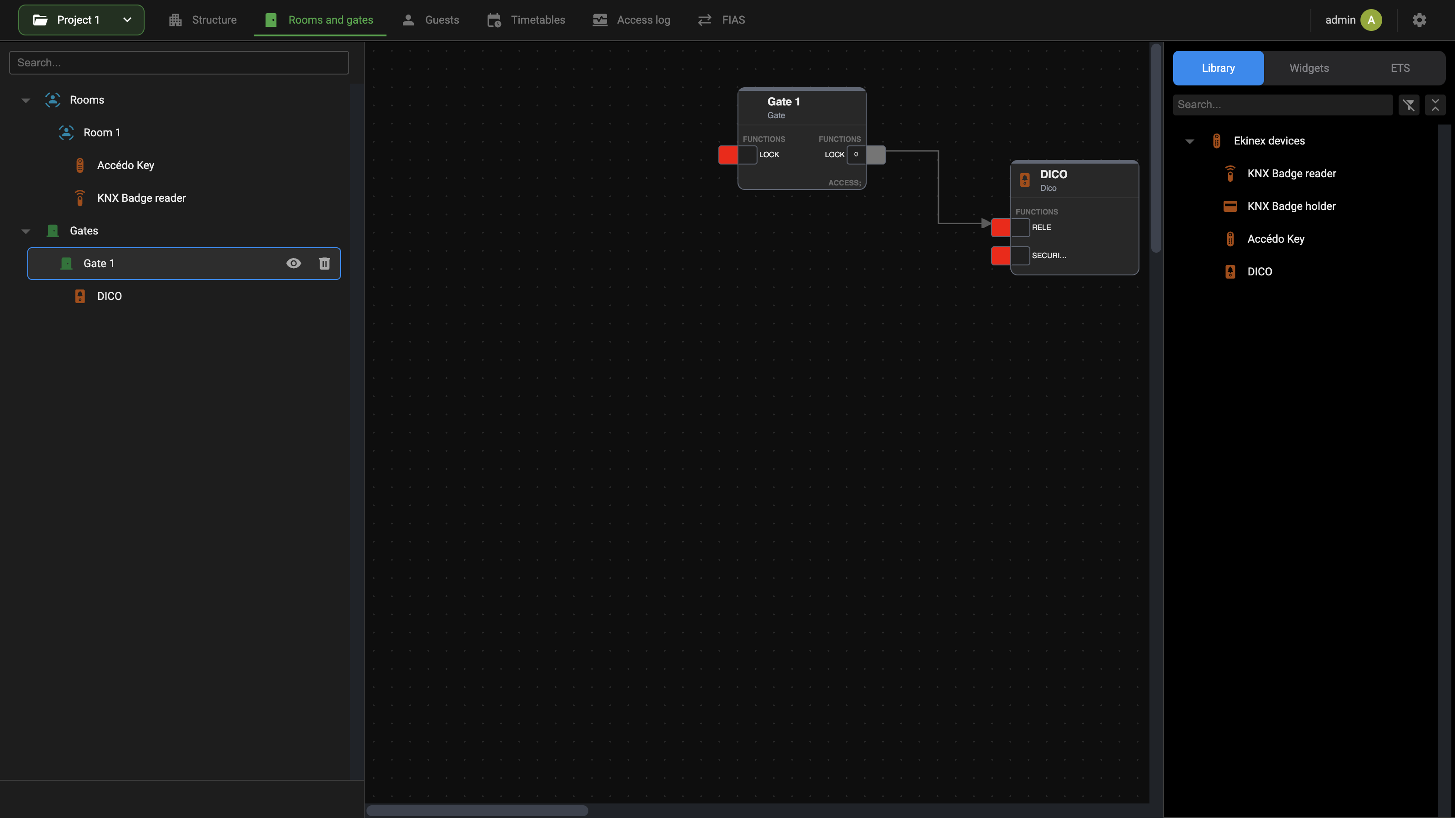
Task: Open the FIAS tab
Action: (721, 20)
